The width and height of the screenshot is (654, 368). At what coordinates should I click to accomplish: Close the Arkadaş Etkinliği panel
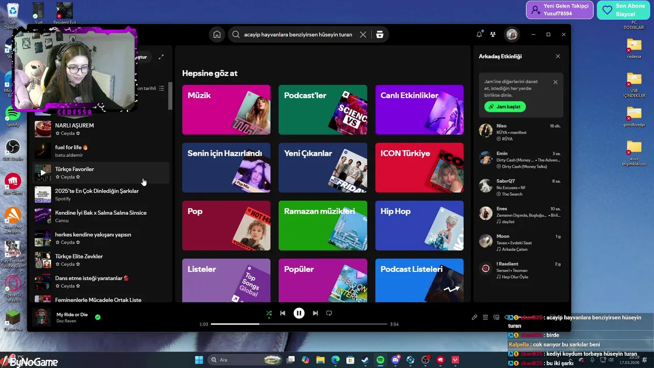click(x=558, y=56)
